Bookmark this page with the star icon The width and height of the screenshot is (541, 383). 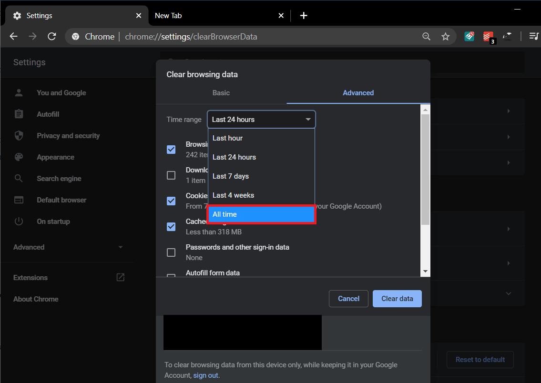(x=445, y=37)
